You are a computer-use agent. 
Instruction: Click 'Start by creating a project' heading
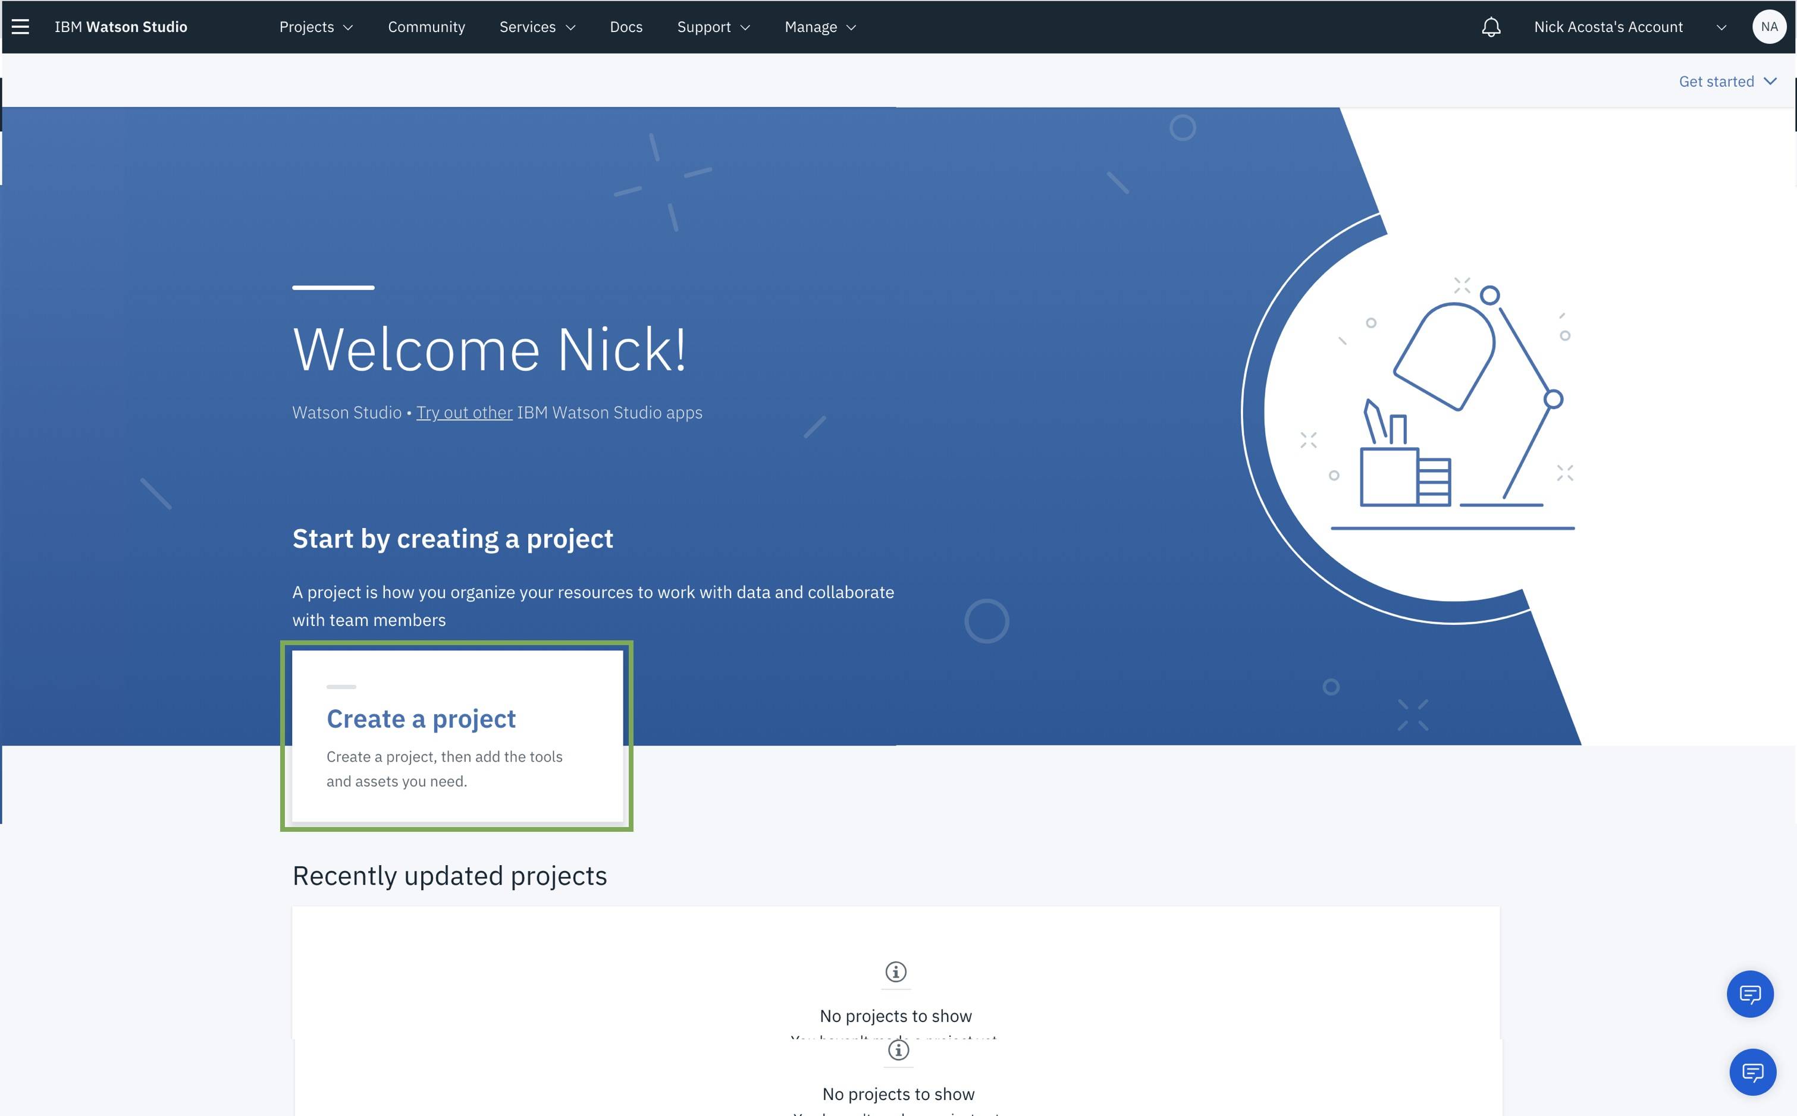pyautogui.click(x=453, y=539)
